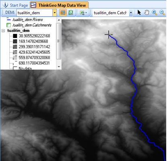Image resolution: width=167 pixels, height=161 pixels.
Task: Choose the zoom out magnifier
Action: (162, 13)
